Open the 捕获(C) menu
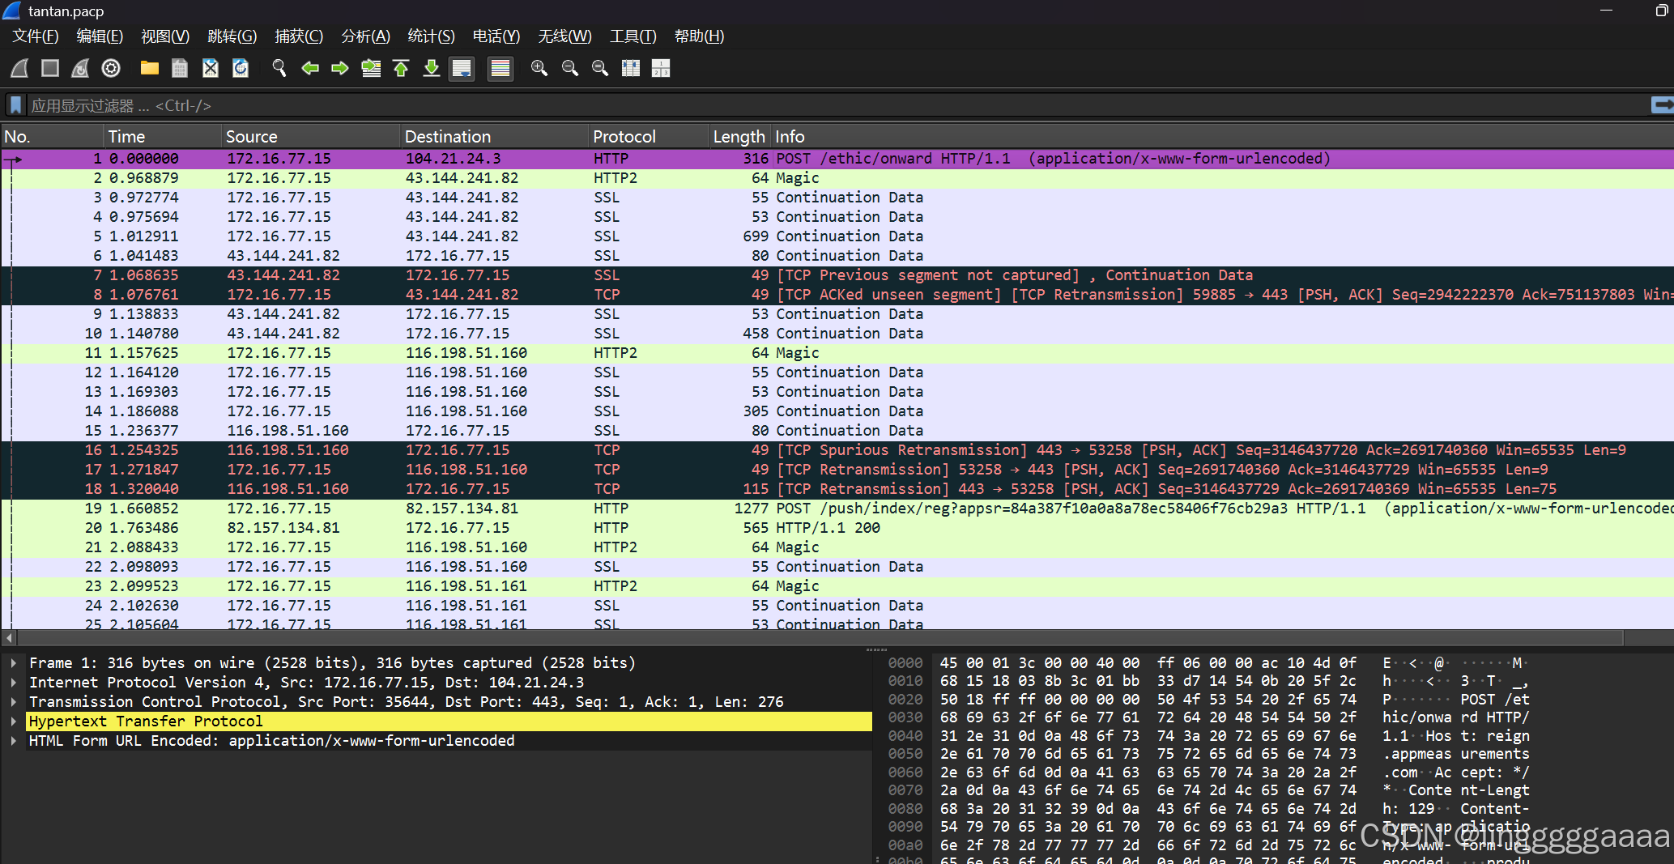1674x864 pixels. (x=299, y=36)
